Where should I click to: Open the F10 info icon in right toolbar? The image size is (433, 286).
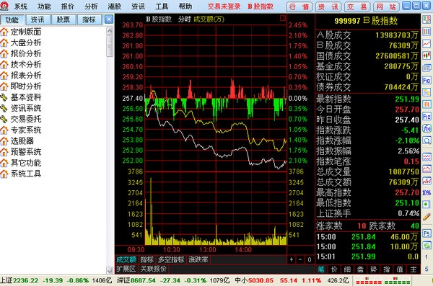427,80
